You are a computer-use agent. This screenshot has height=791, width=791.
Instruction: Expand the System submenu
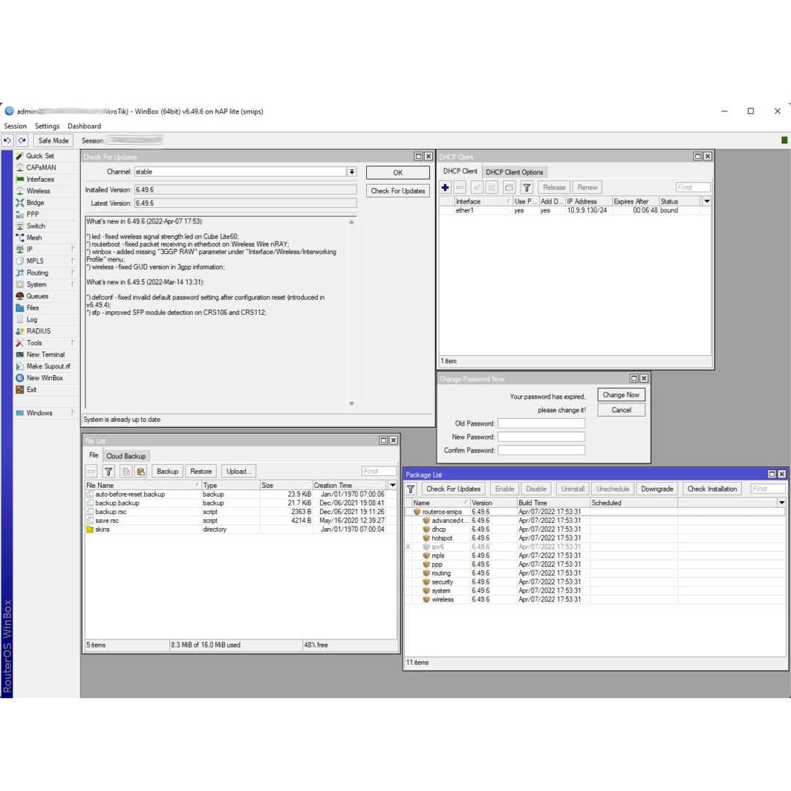coord(73,284)
